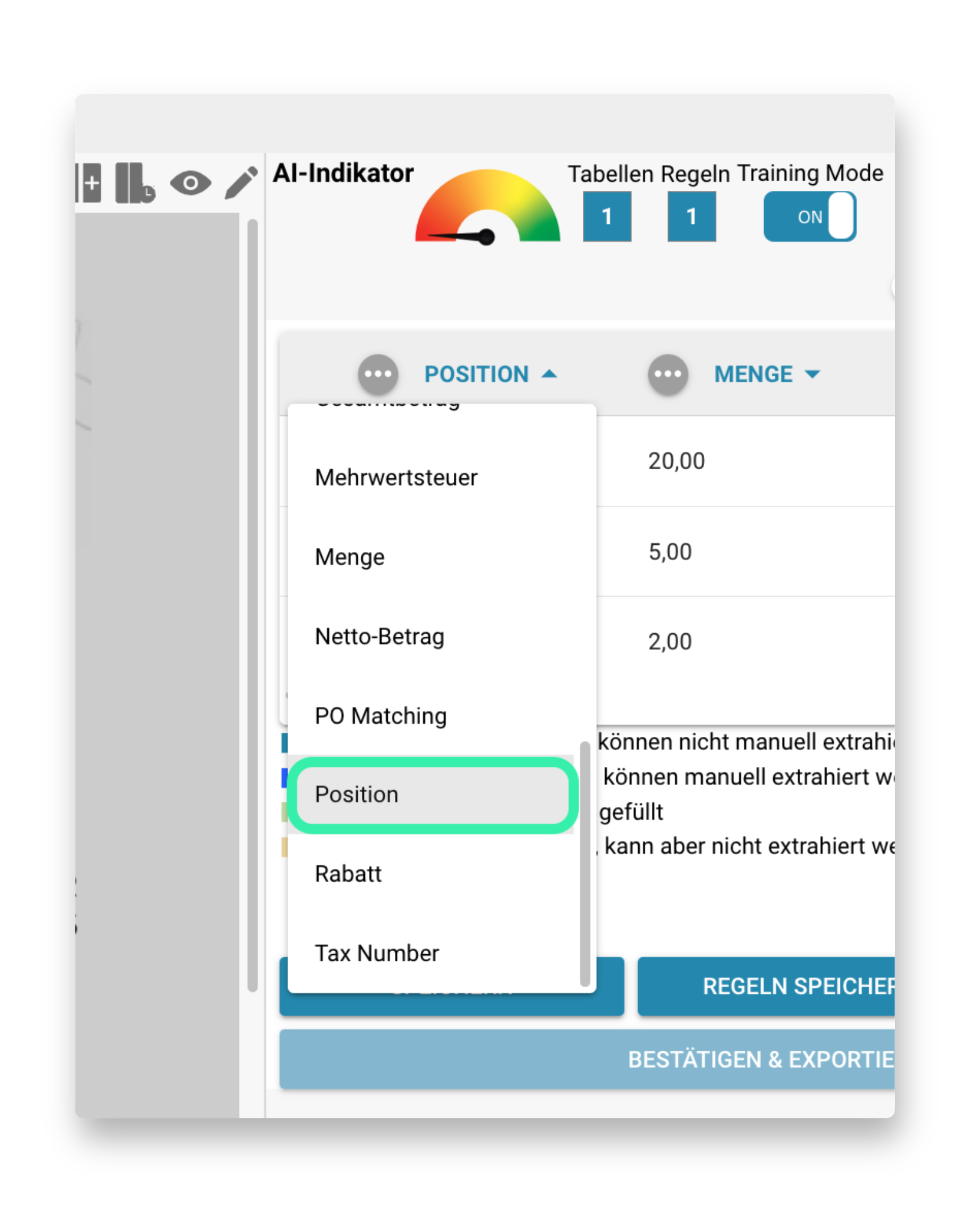The height and width of the screenshot is (1211, 970).
Task: Select the pencil edit tool
Action: (241, 182)
